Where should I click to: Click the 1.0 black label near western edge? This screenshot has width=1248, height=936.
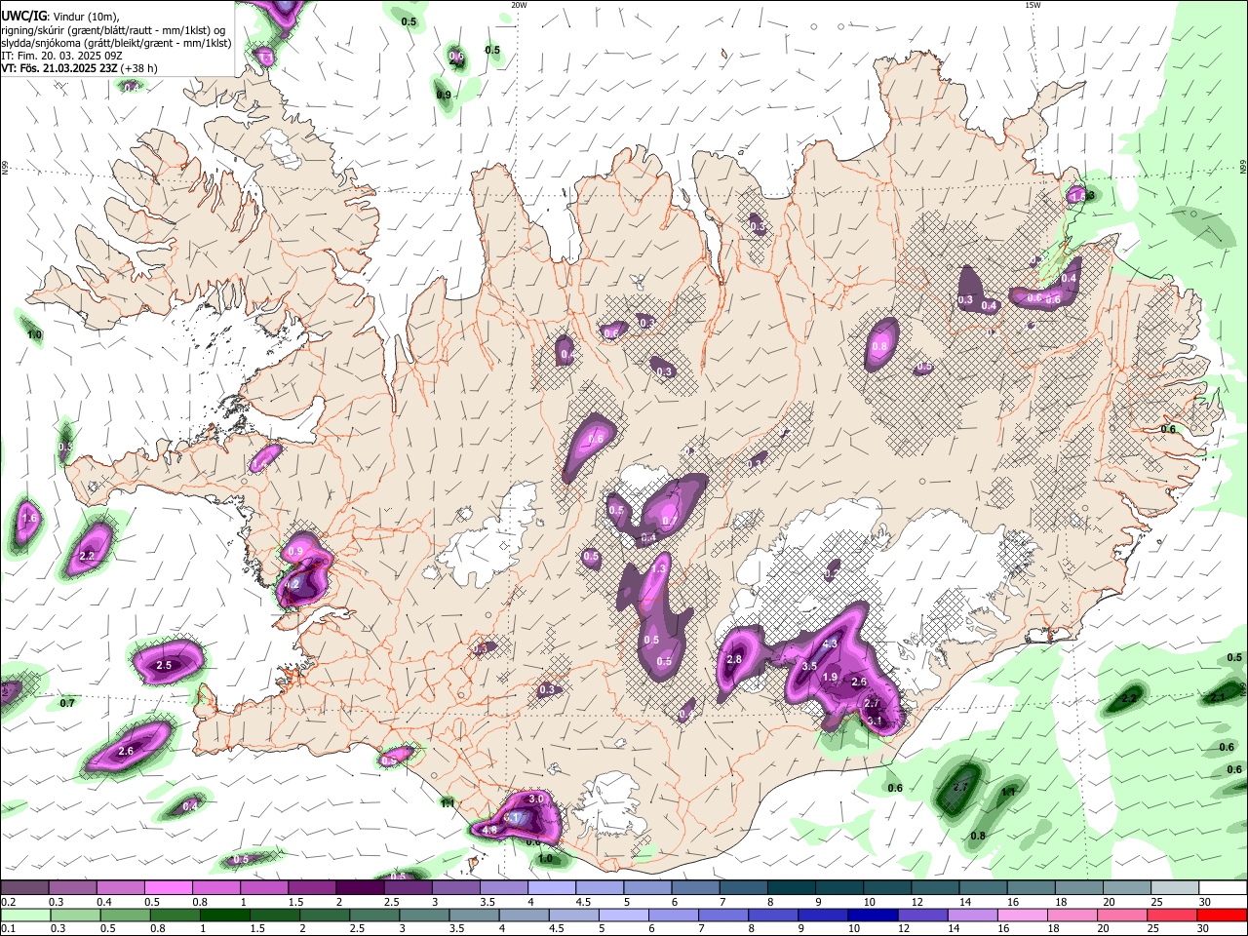click(x=34, y=334)
